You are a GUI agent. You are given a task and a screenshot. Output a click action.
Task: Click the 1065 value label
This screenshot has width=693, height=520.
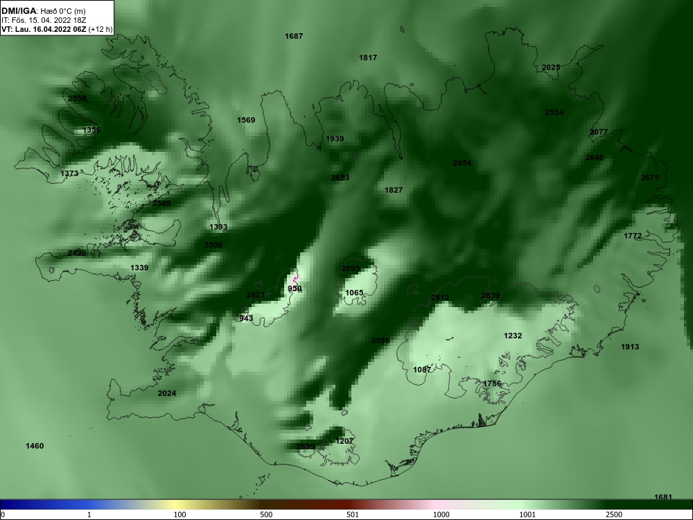[x=354, y=293]
